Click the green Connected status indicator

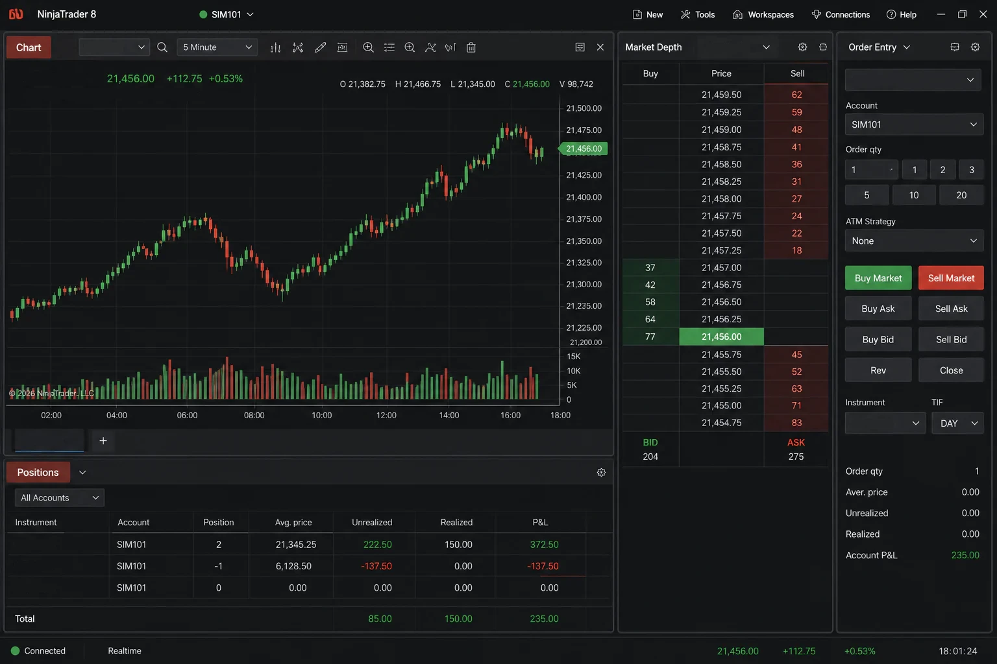click(16, 651)
